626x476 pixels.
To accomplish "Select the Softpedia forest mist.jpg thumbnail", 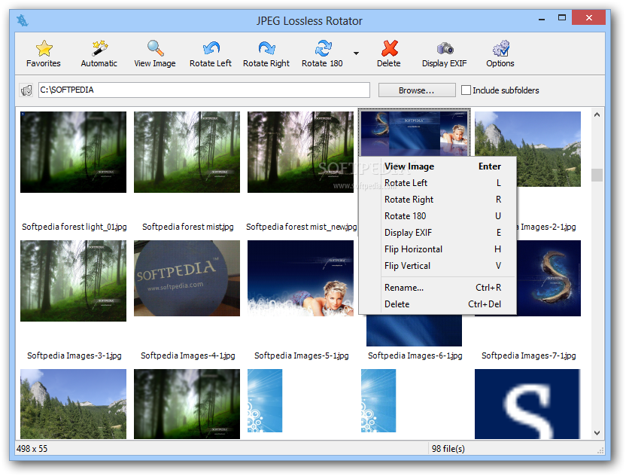I will coord(187,152).
